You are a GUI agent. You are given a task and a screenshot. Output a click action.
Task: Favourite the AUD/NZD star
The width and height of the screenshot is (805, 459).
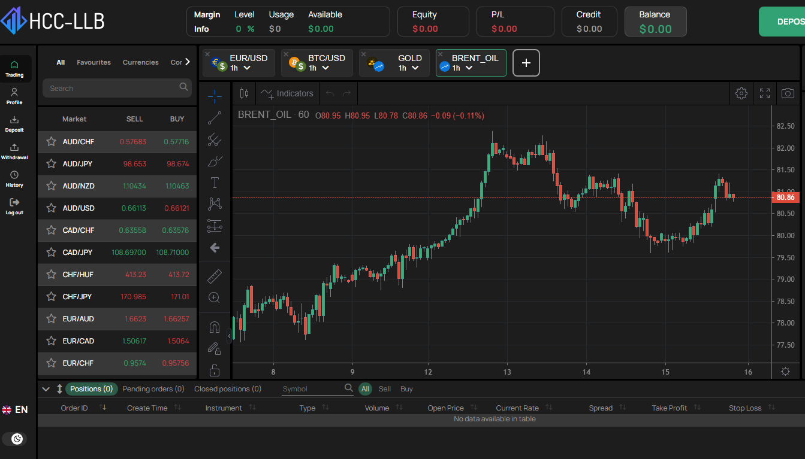(x=51, y=186)
